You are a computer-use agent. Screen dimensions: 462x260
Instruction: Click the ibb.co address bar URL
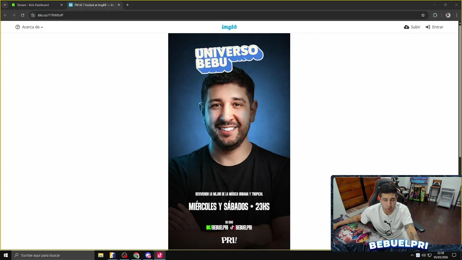tap(51, 15)
